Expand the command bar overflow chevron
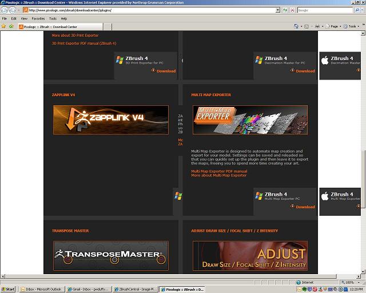The height and width of the screenshot is (293, 366). (x=364, y=25)
